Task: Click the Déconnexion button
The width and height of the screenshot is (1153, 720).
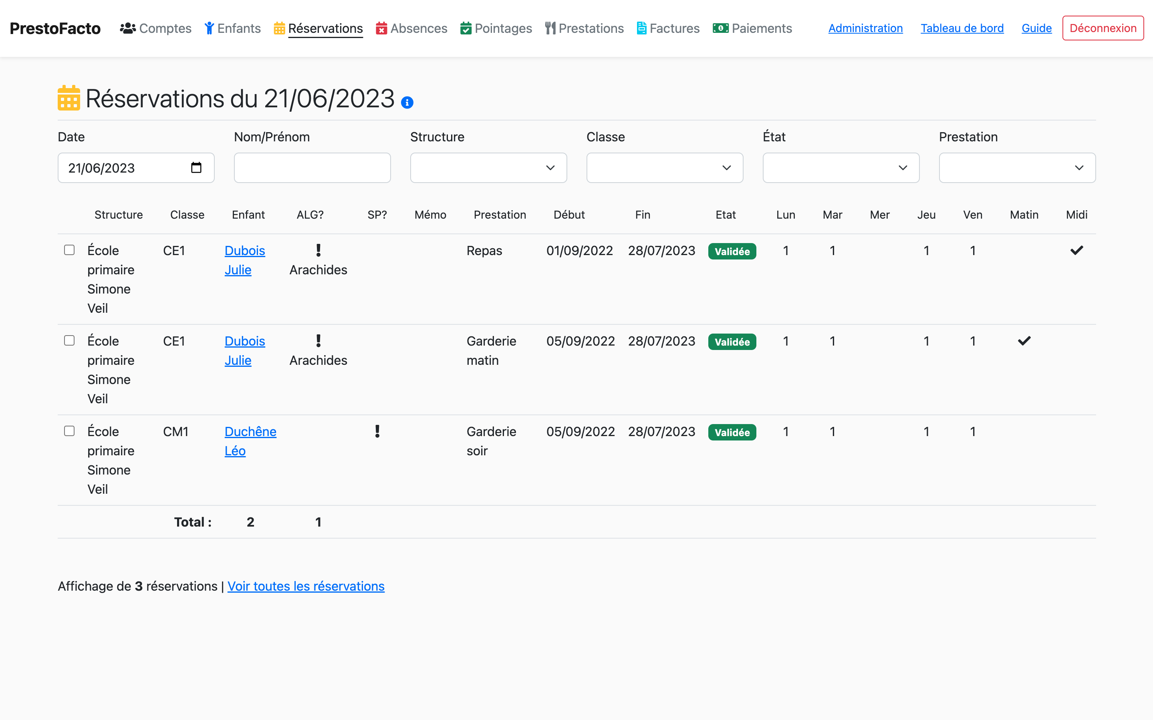Action: [1103, 28]
